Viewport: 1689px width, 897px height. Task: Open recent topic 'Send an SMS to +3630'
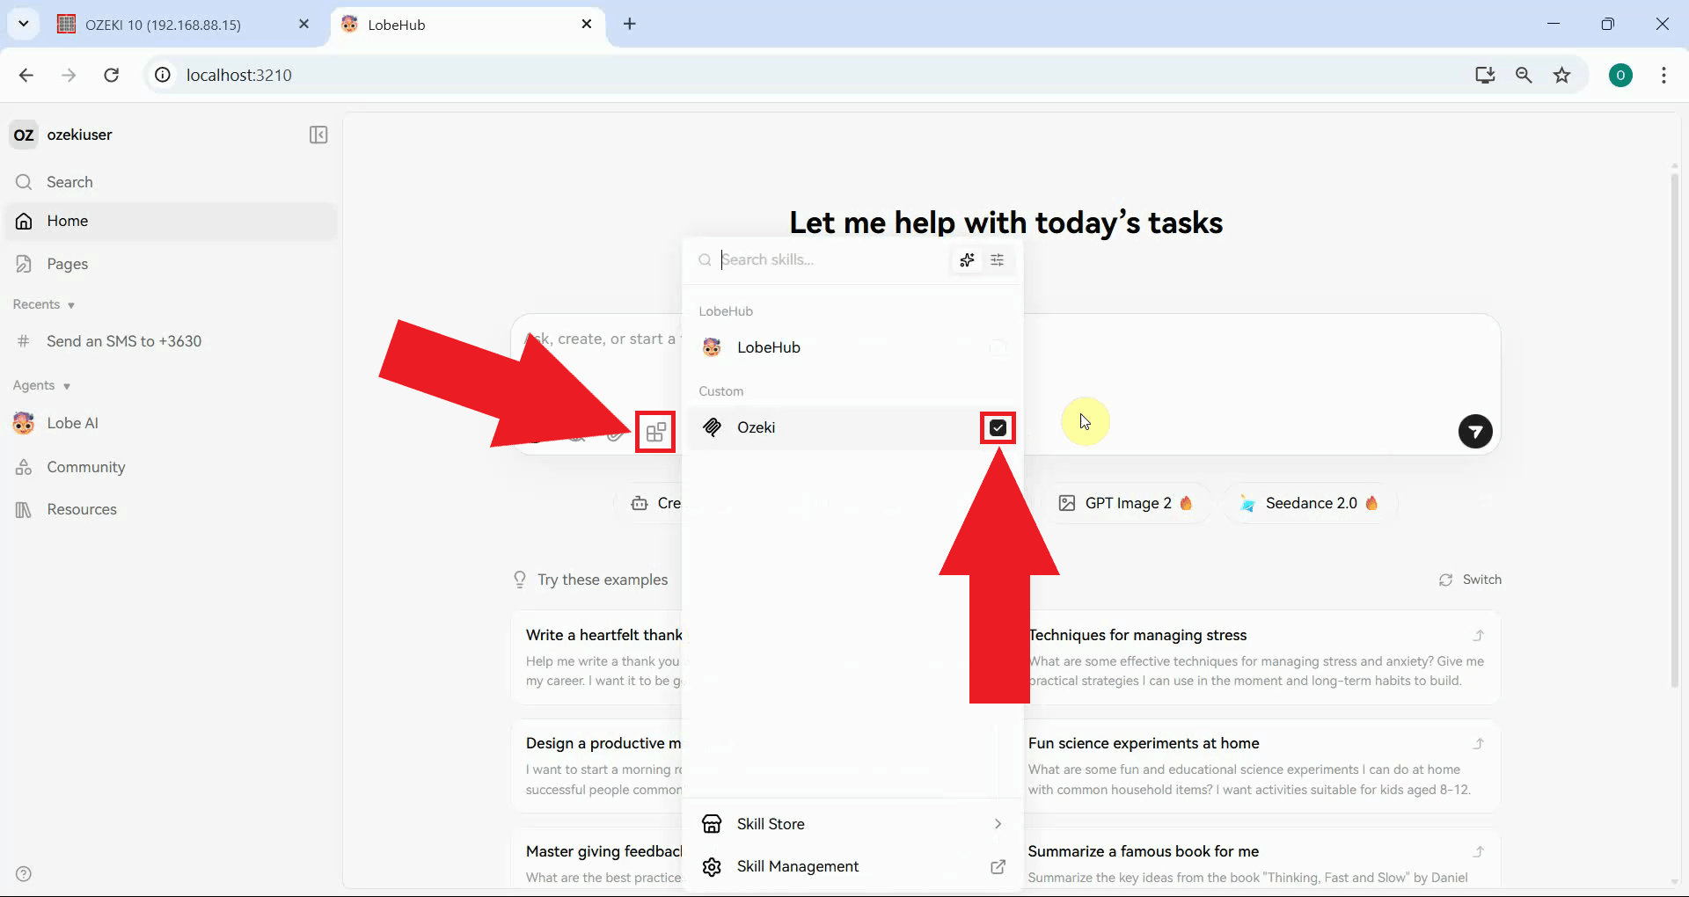(172, 341)
